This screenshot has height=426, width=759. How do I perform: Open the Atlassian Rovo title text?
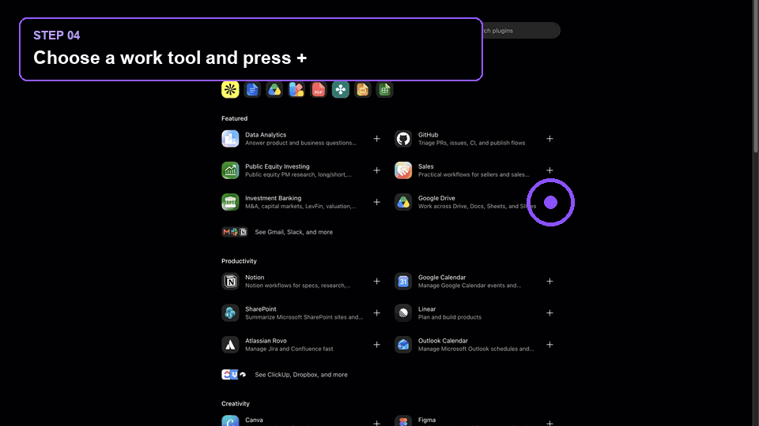[x=266, y=341]
